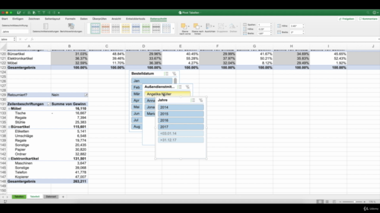The height and width of the screenshot is (213, 380).
Task: Open the account smiley icon
Action: point(375,12)
